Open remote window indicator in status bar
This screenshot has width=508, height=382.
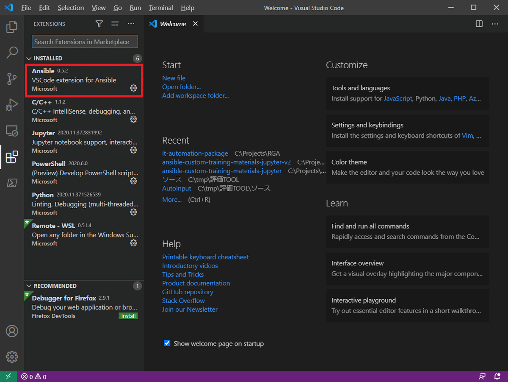click(8, 376)
